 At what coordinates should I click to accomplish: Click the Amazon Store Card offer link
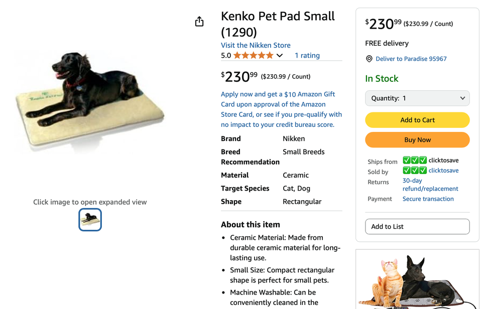pyautogui.click(x=281, y=109)
